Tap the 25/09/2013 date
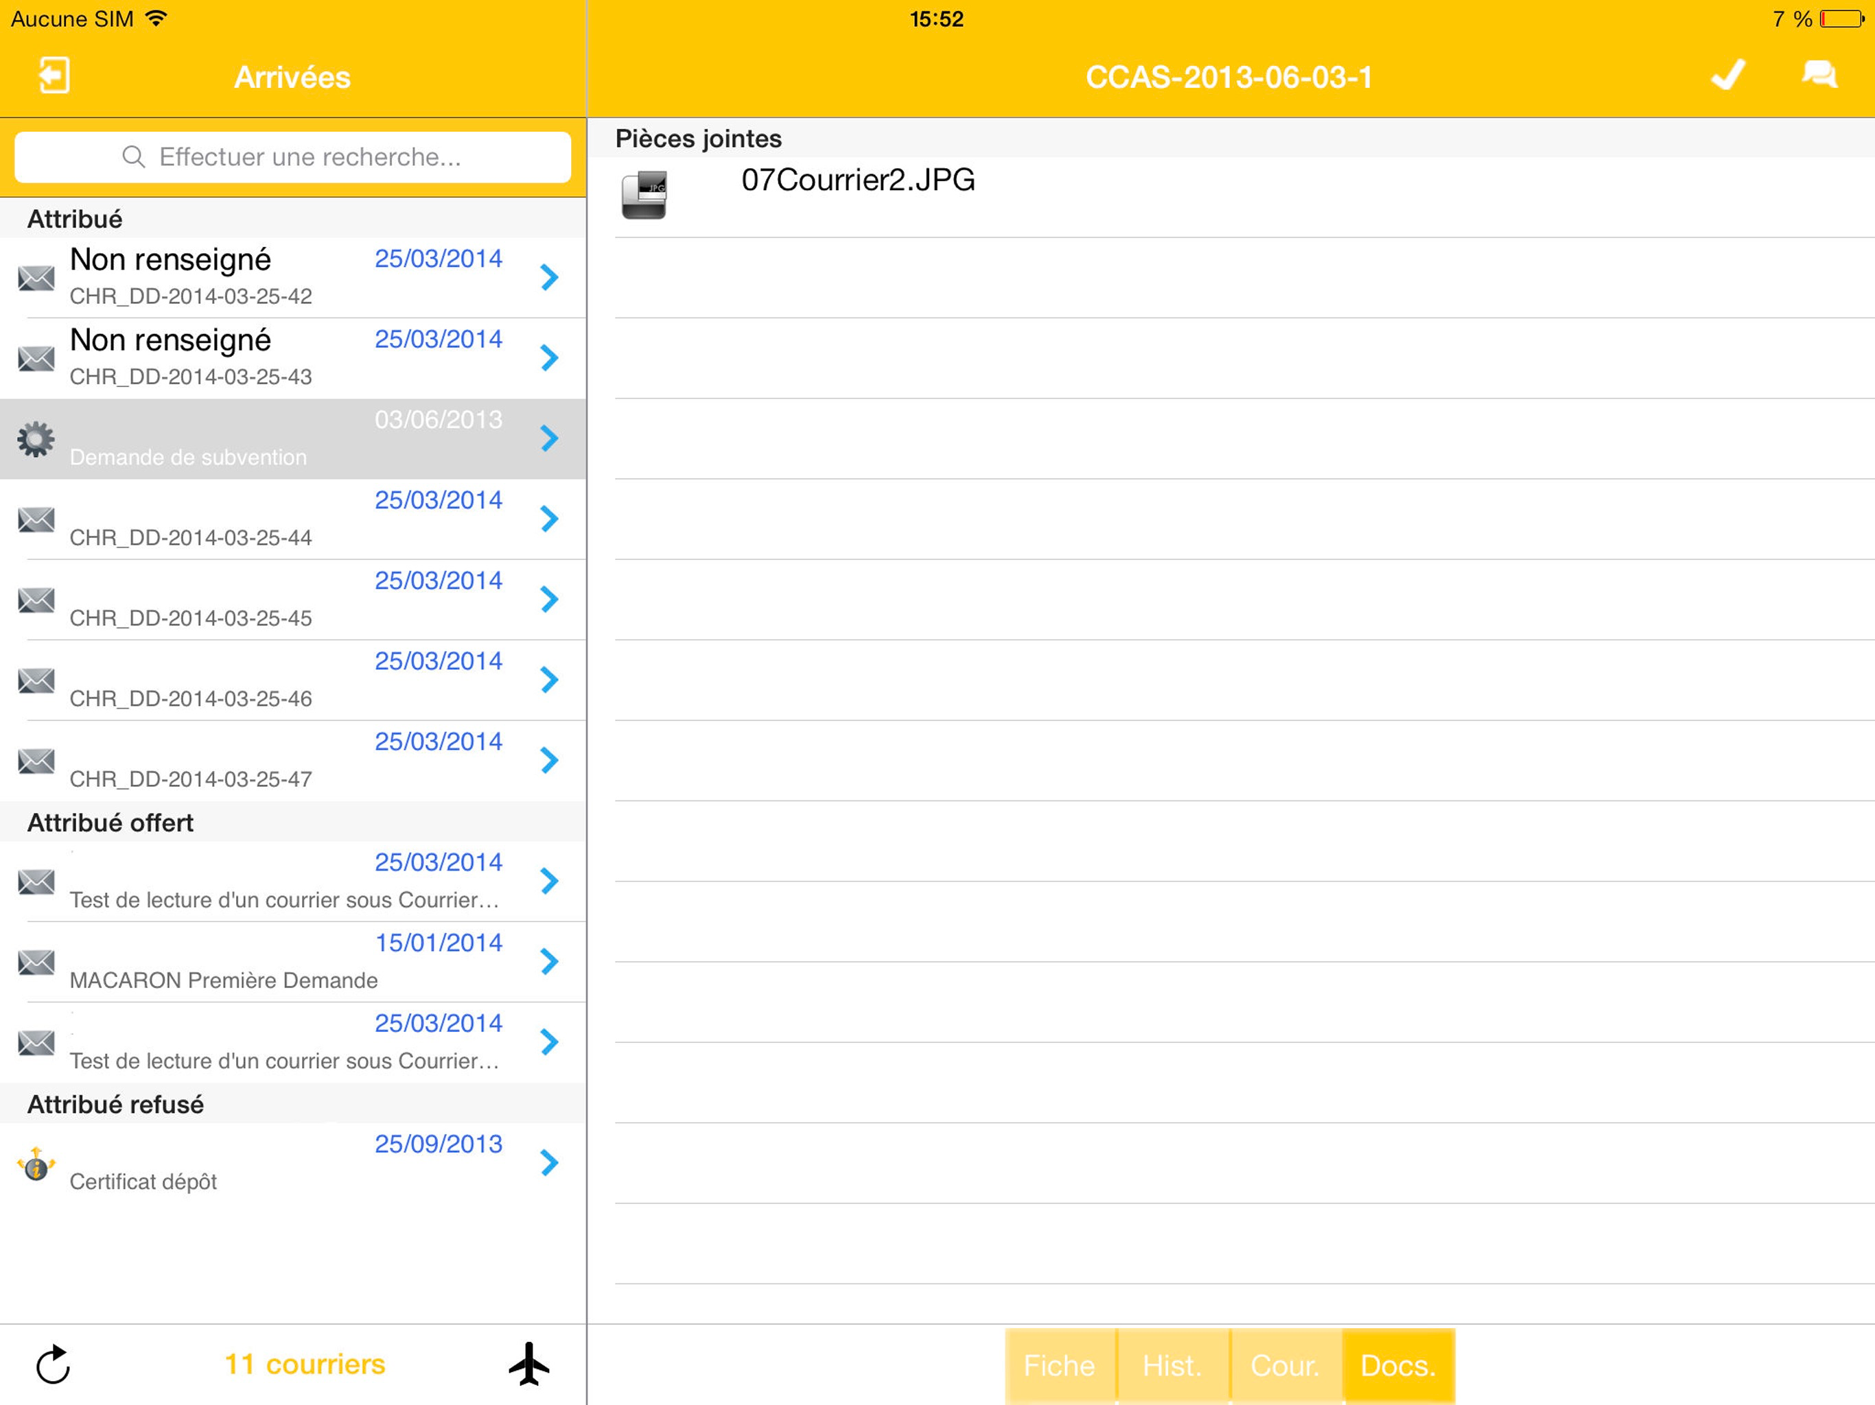The width and height of the screenshot is (1875, 1405). click(439, 1144)
